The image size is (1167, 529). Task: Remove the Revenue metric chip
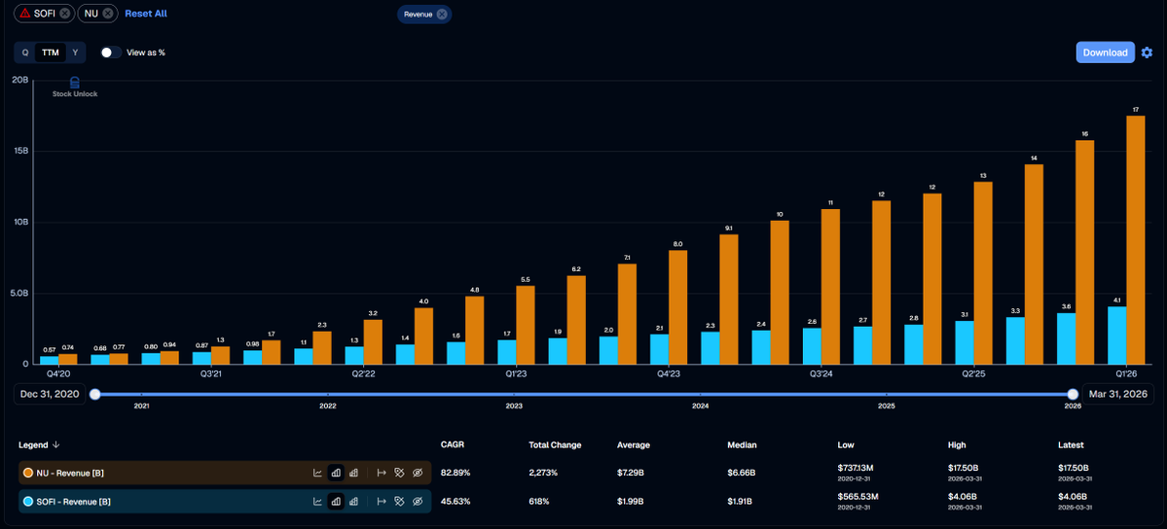442,15
